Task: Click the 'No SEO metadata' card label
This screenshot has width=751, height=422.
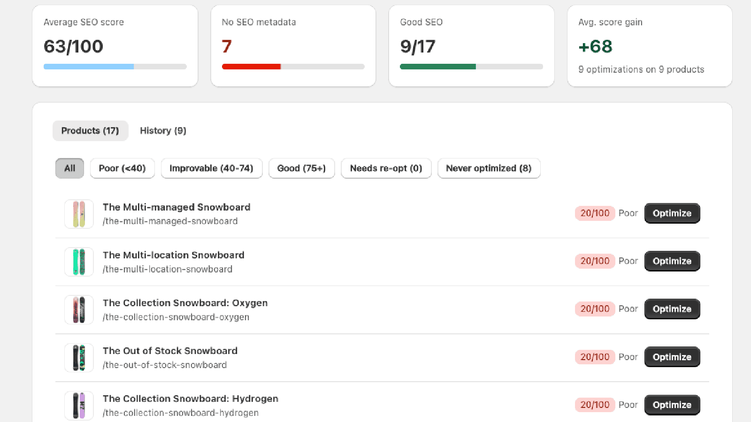Action: pos(259,22)
